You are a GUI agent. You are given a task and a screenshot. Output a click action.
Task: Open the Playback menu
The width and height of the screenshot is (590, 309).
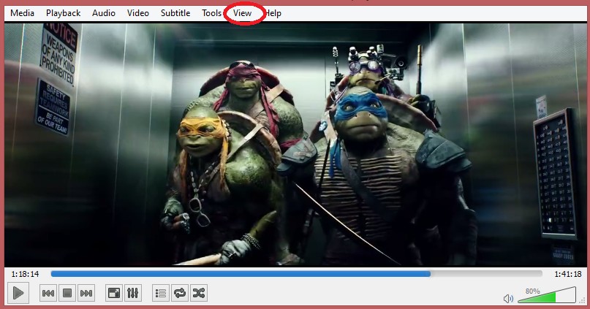coord(63,13)
